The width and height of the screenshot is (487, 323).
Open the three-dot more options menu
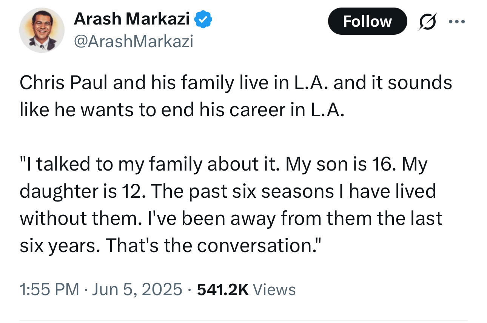point(457,22)
